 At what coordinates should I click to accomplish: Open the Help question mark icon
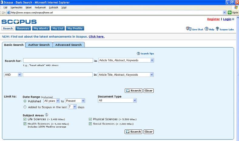(206, 29)
